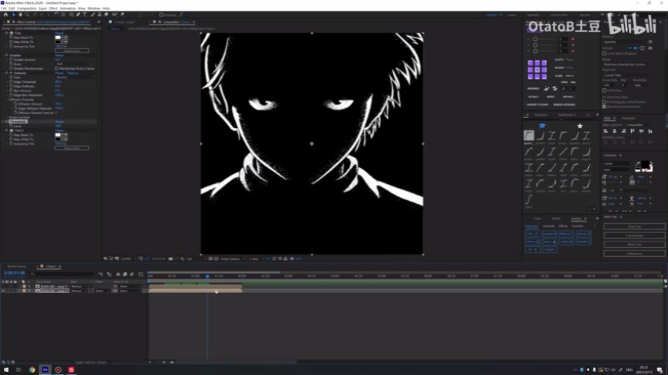Click the purple anchor point grid

pos(537,69)
